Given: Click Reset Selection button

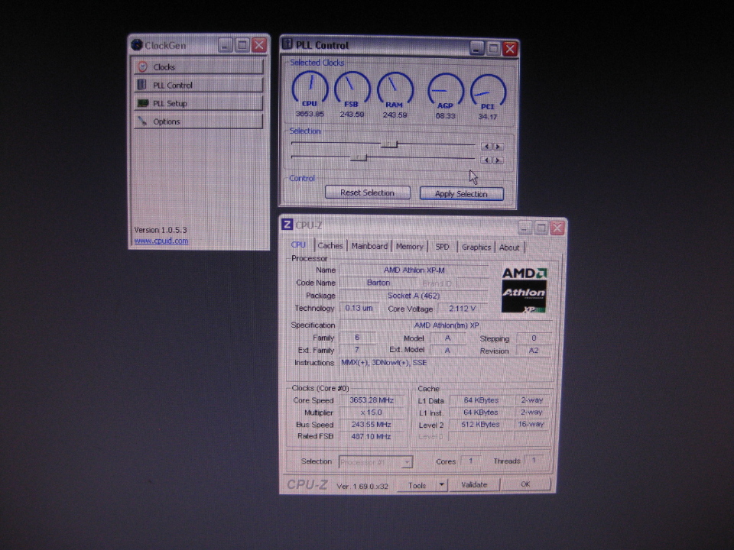Looking at the screenshot, I should 368,192.
